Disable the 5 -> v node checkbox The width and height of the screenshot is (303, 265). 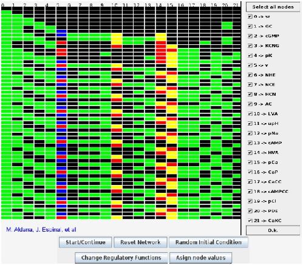point(250,65)
